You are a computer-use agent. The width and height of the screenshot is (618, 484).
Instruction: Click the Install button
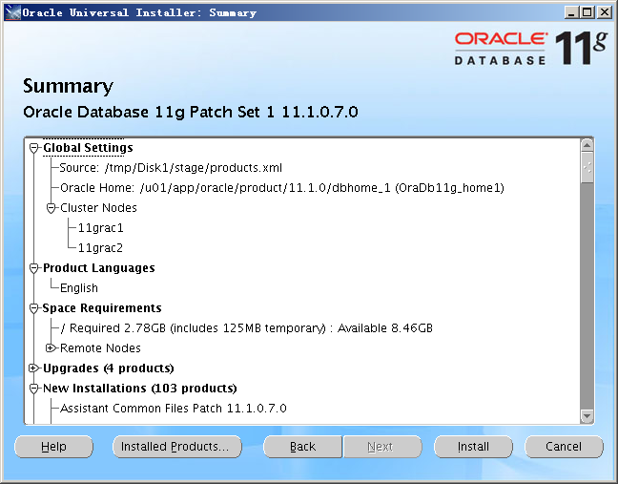[473, 447]
